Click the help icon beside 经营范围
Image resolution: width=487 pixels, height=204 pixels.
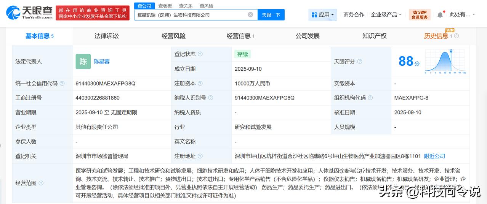41,183
